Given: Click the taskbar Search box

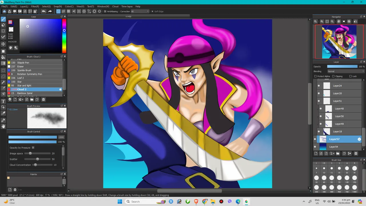Looking at the screenshot, I should pyautogui.click(x=147, y=201).
